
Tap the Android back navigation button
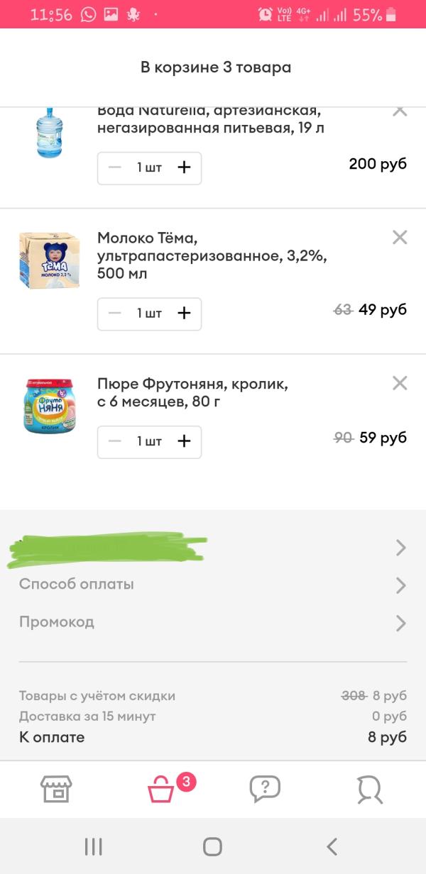point(332,846)
